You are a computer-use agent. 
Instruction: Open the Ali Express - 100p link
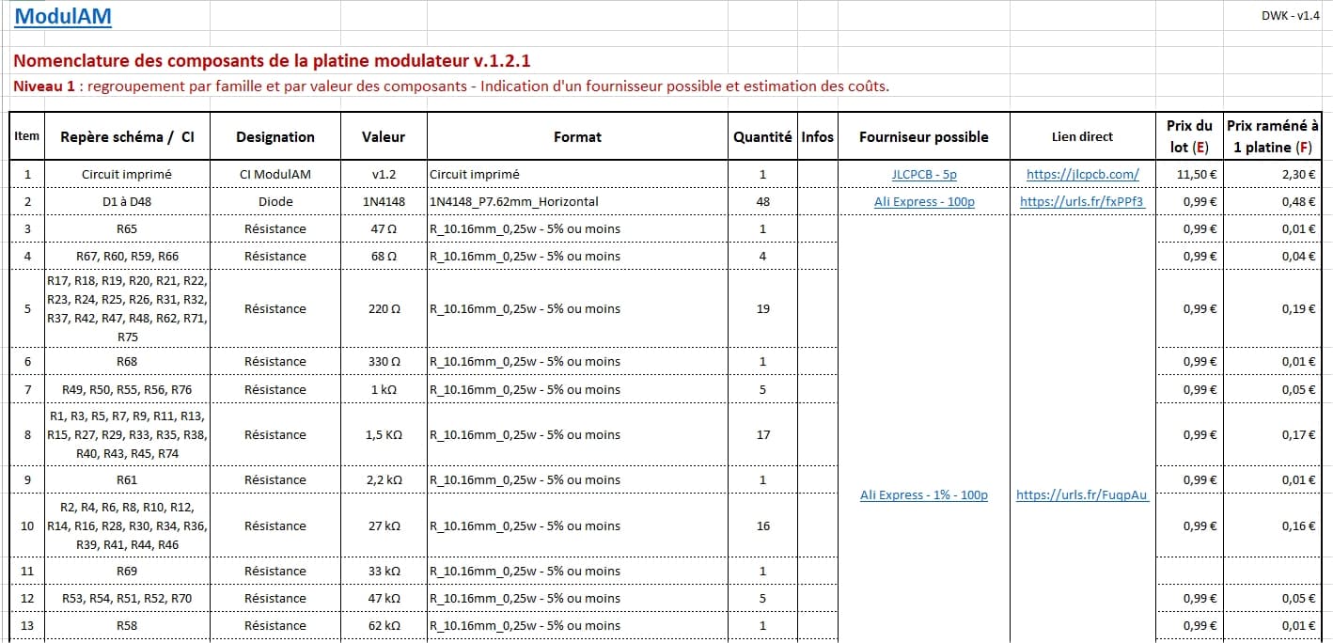tap(923, 201)
